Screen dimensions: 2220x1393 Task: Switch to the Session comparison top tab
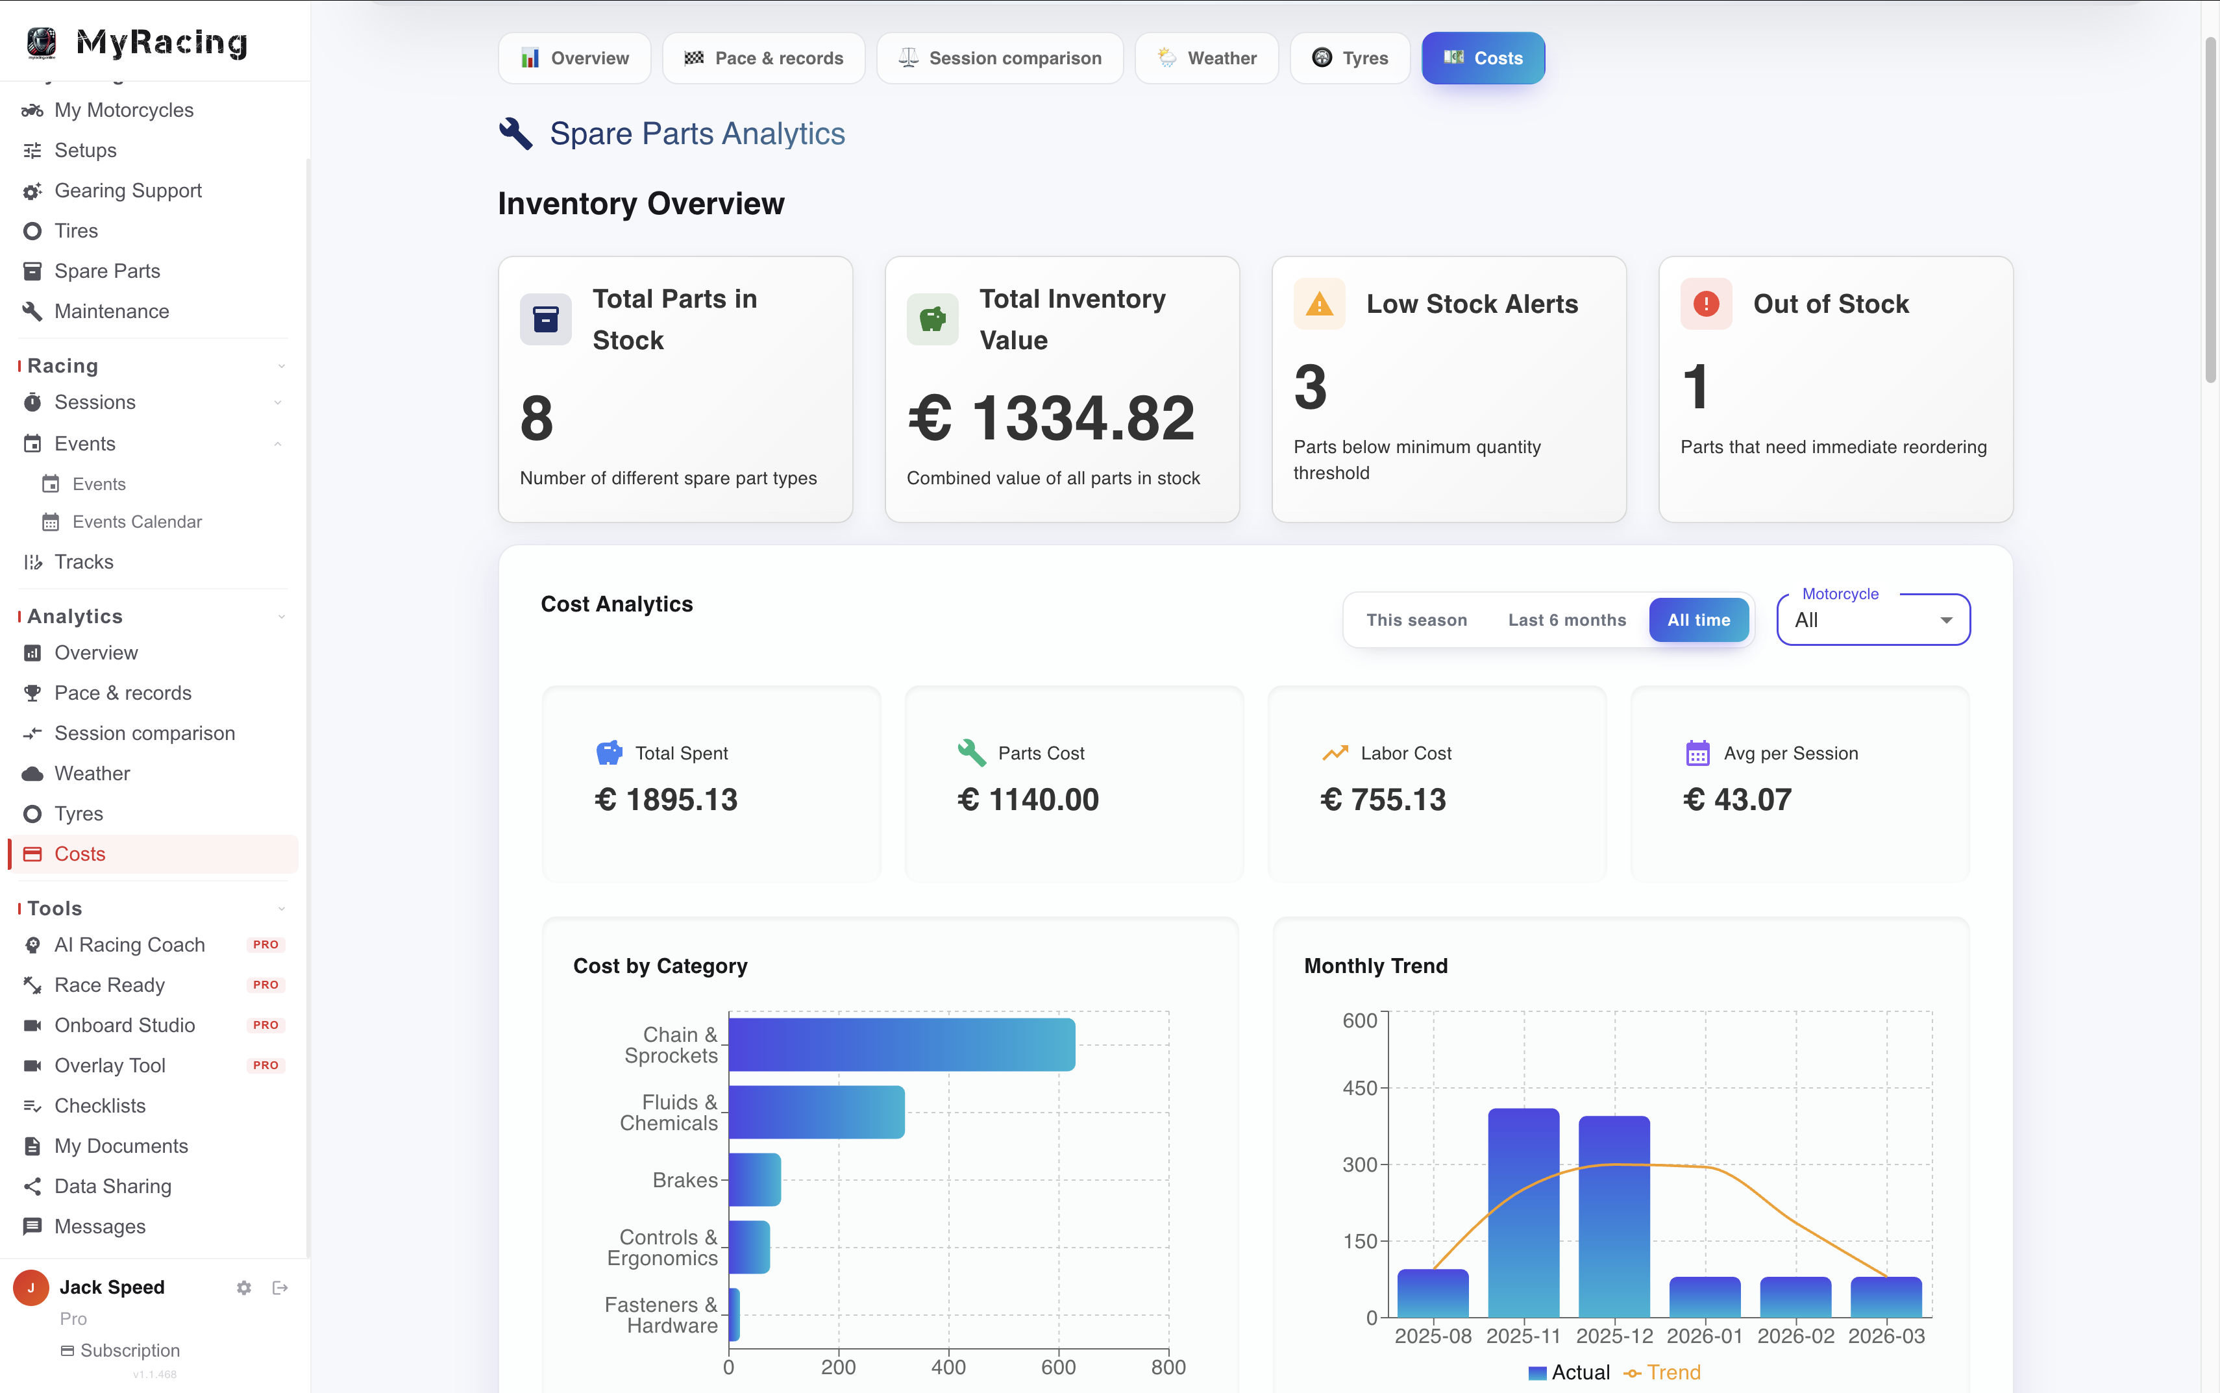tap(1000, 58)
